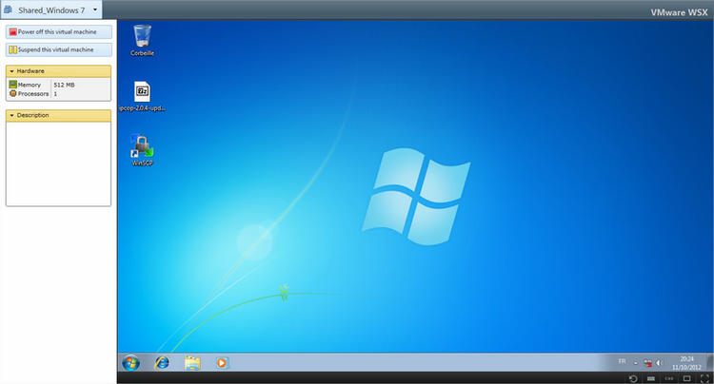This screenshot has width=714, height=384.
Task: Select the 512 MB memory value
Action: coord(64,85)
